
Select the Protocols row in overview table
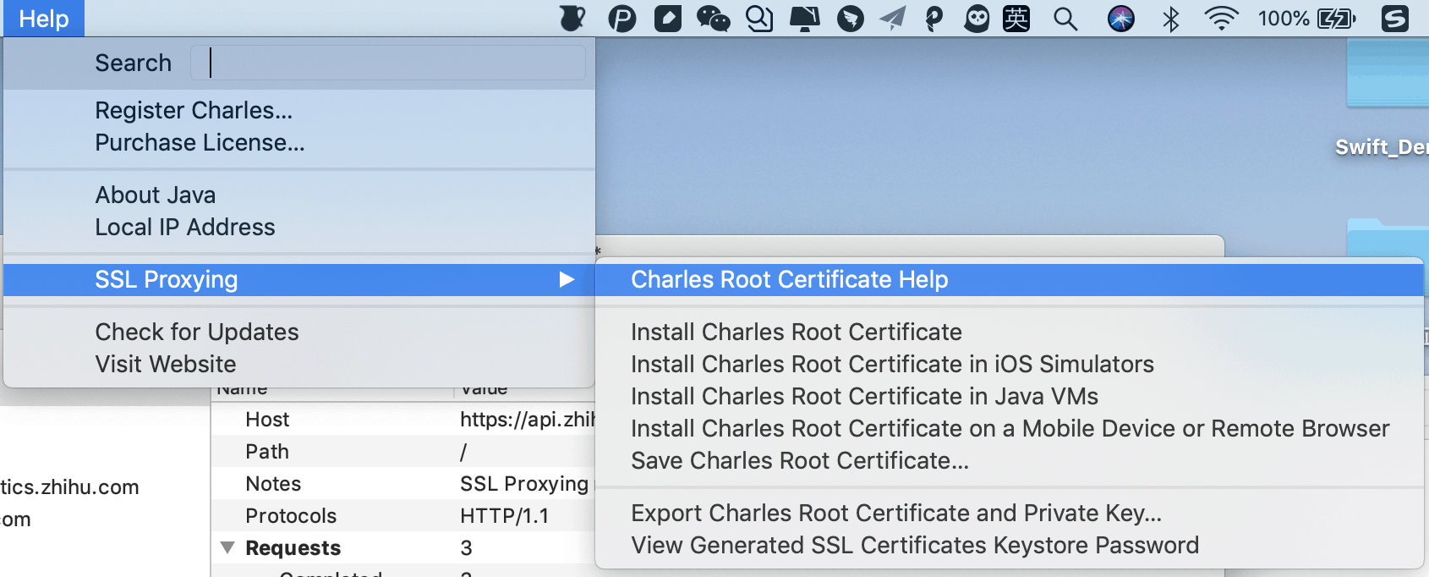click(403, 516)
